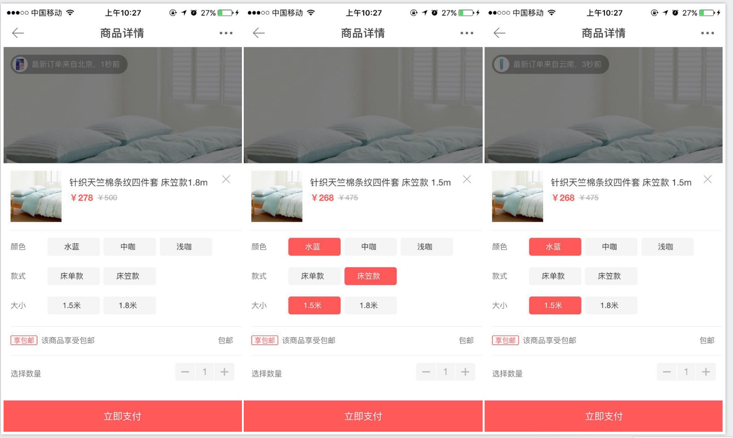Tap the 享包邮 tag in the middle panel

(265, 340)
